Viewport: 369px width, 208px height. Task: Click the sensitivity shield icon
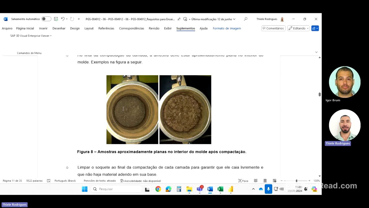[185, 19]
